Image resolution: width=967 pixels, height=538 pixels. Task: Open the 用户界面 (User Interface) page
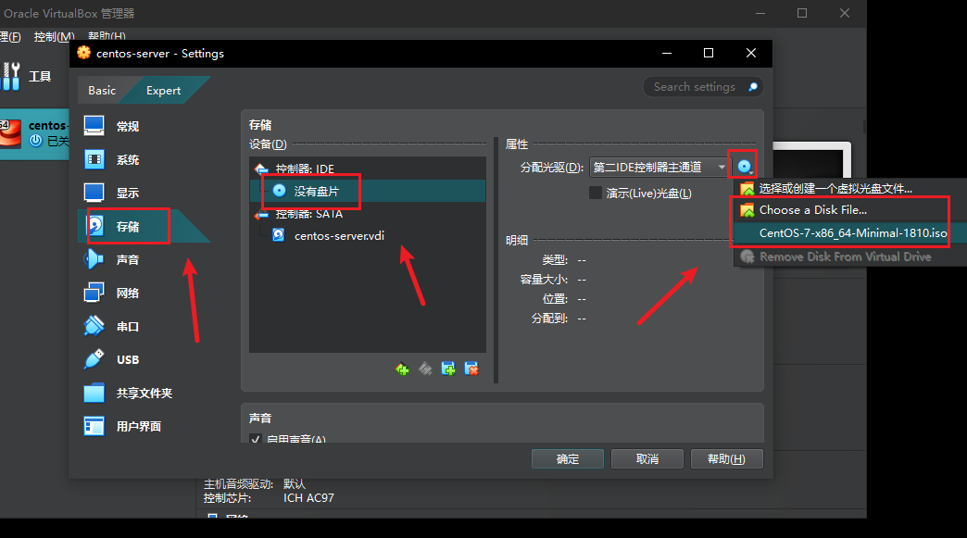122,426
